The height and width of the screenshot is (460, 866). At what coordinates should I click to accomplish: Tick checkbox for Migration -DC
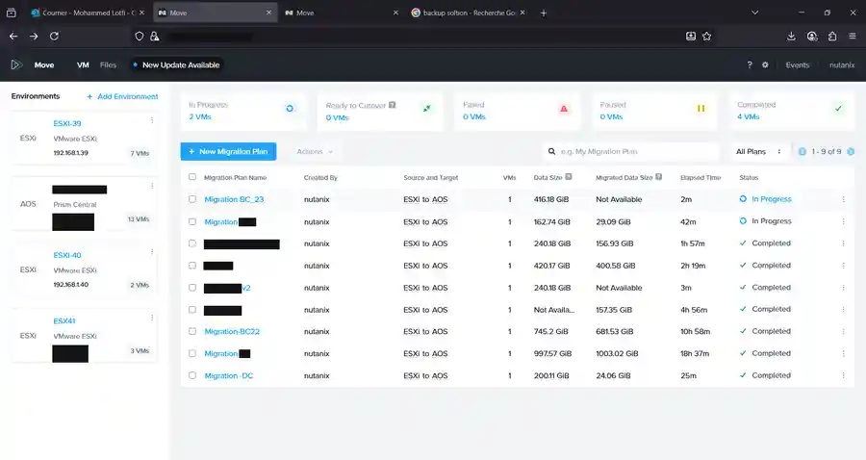[x=192, y=375]
